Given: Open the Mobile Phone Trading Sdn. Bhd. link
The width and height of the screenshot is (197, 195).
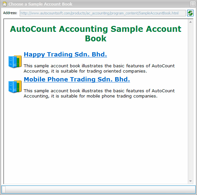Looking at the screenshot, I should click(x=77, y=79).
